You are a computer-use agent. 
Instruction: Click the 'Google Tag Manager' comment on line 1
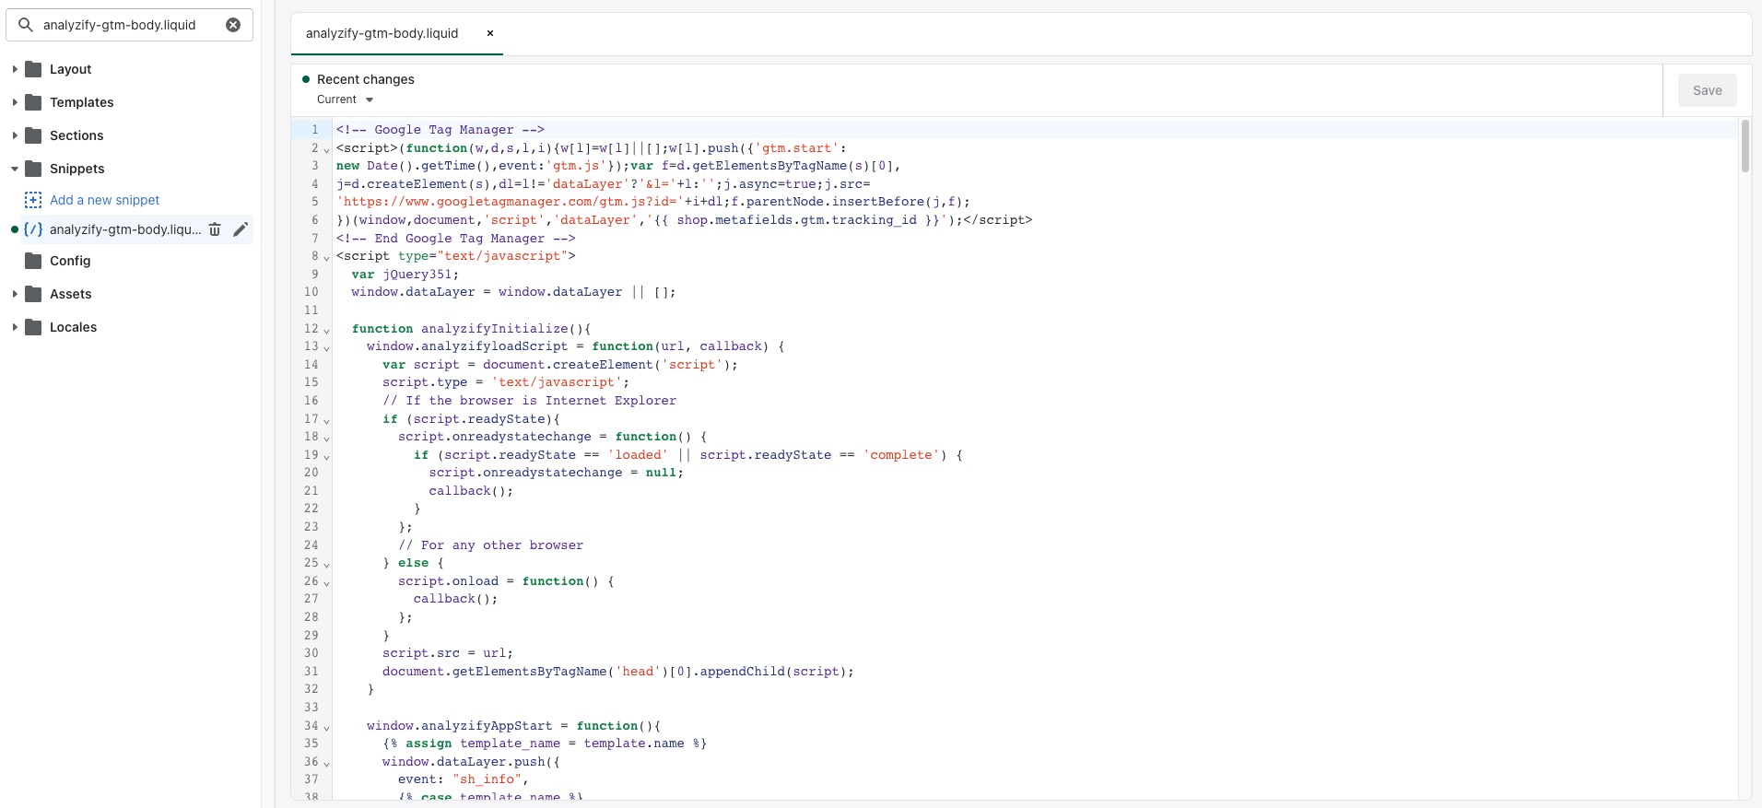[x=440, y=130]
